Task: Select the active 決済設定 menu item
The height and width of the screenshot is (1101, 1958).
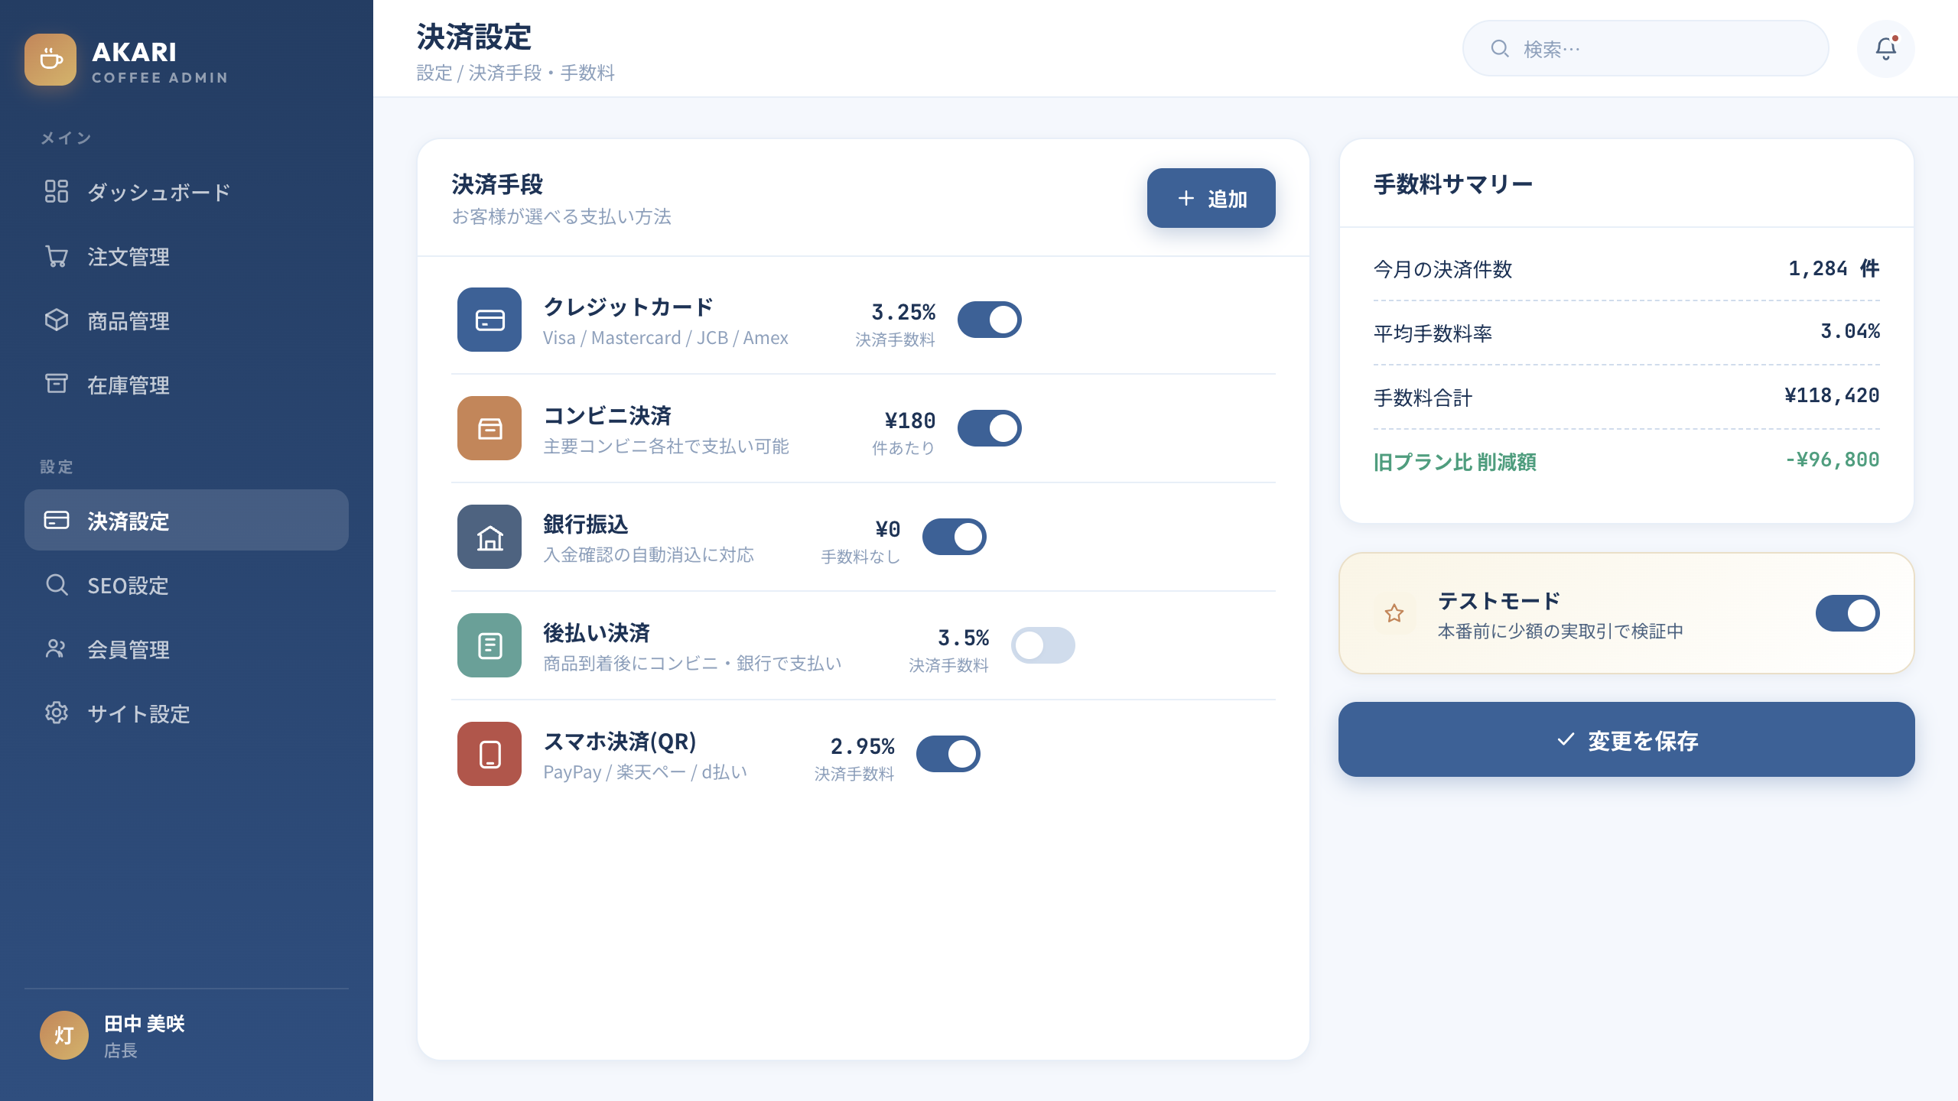Action: [187, 520]
